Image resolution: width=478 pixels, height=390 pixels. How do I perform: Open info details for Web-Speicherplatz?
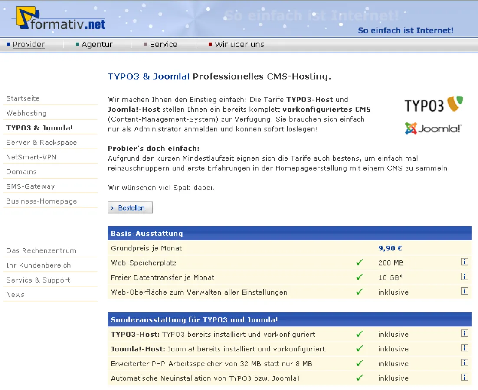point(465,262)
